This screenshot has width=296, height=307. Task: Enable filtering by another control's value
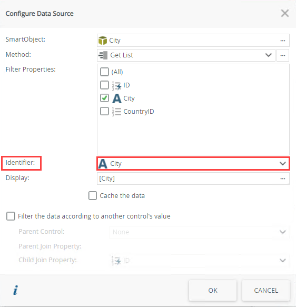click(11, 216)
